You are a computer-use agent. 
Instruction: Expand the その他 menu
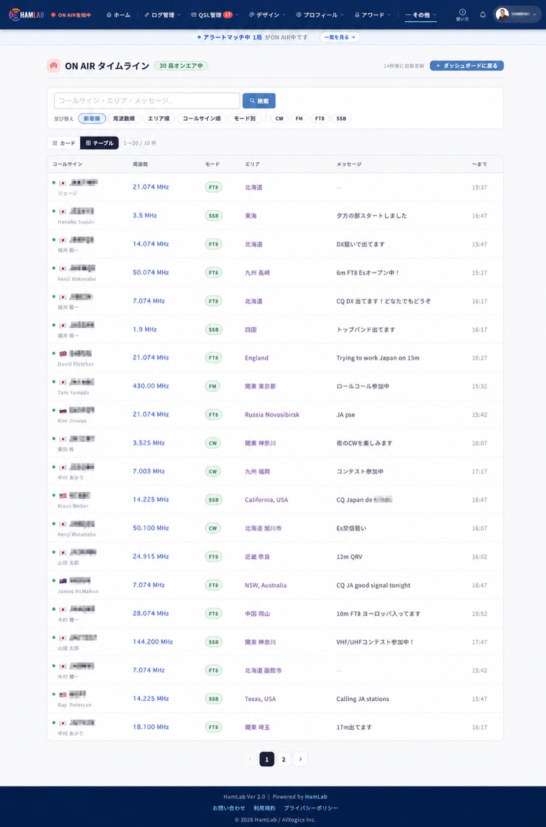[421, 15]
